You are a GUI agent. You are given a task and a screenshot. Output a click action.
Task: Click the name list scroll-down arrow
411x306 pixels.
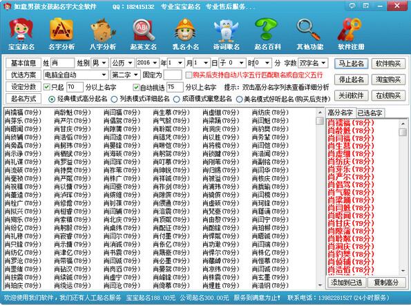click(320, 285)
